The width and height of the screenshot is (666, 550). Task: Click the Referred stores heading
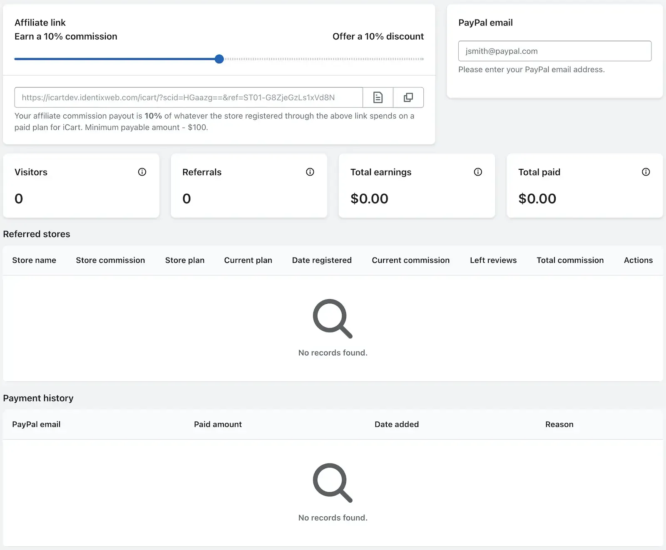coord(37,234)
